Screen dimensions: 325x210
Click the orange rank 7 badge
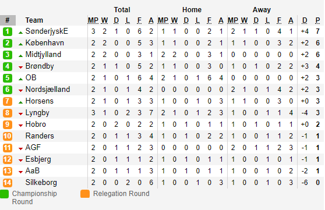[x=8, y=101]
